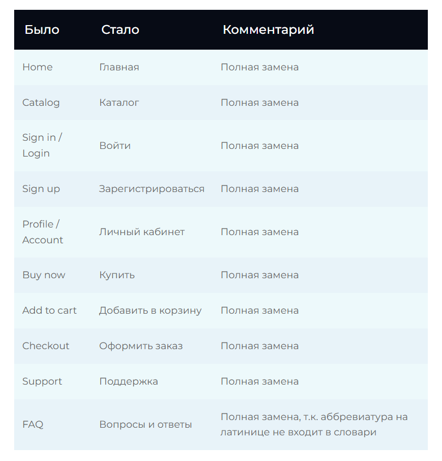
Task: Click the "Add to cart" cell
Action: coord(50,310)
